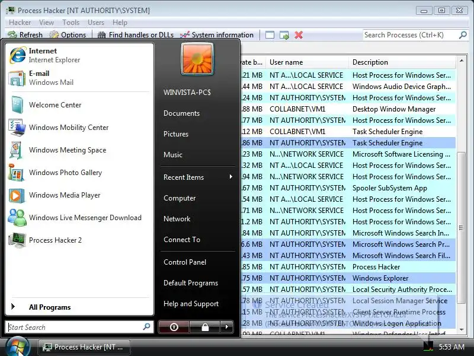Open Default Programs

coord(198,283)
